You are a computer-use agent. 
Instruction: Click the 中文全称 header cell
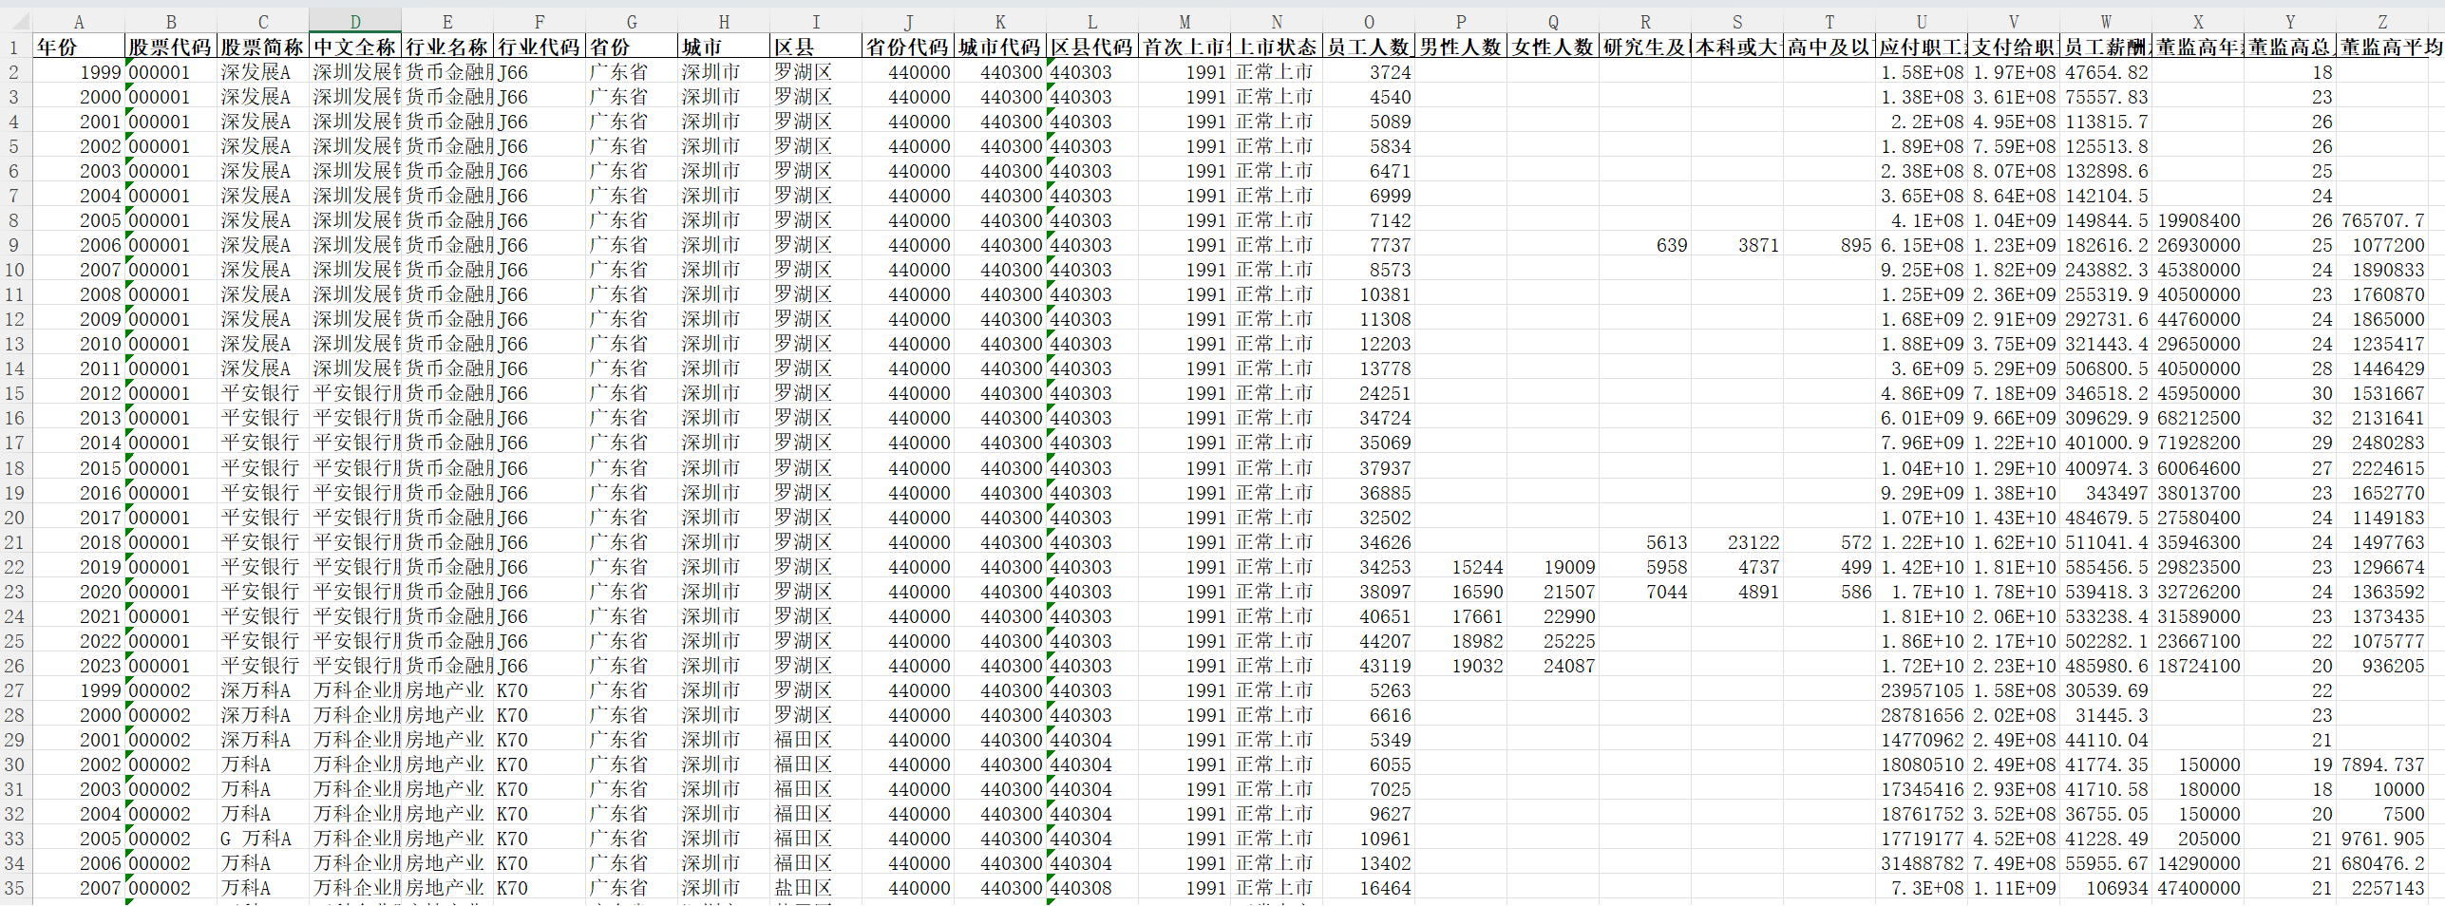pyautogui.click(x=355, y=47)
